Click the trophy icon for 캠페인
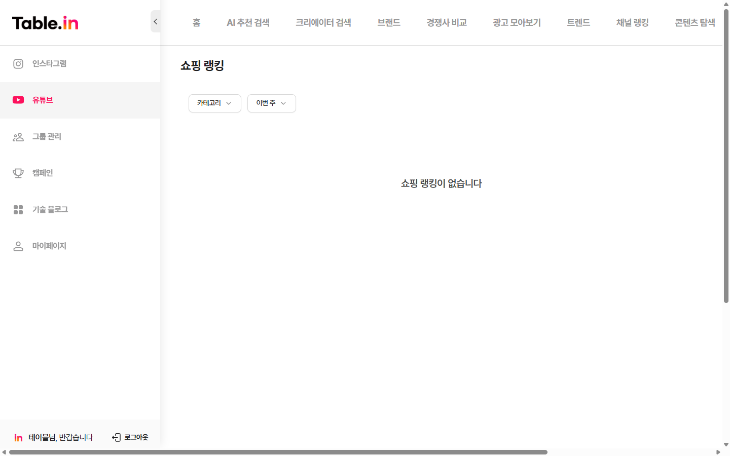 point(18,173)
